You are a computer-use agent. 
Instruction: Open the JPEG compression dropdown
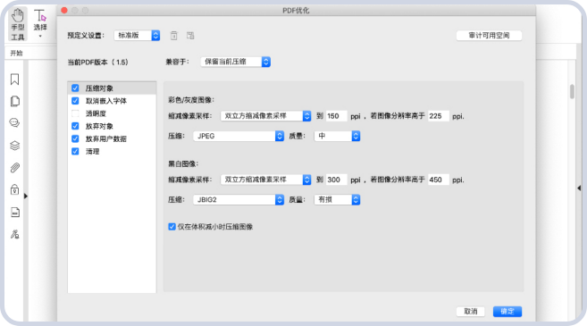point(239,137)
